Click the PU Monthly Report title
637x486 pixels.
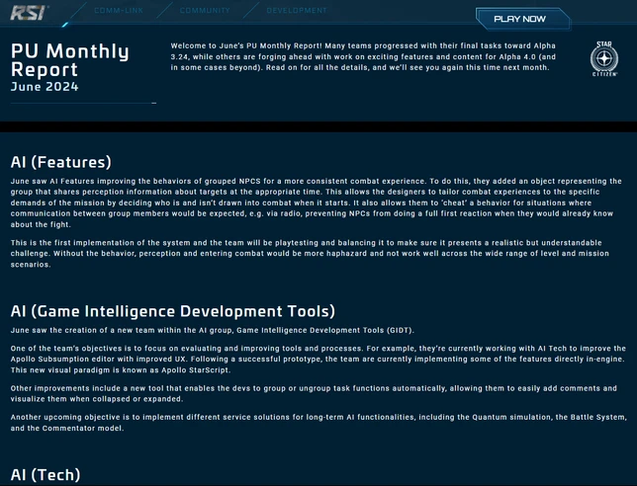click(69, 60)
